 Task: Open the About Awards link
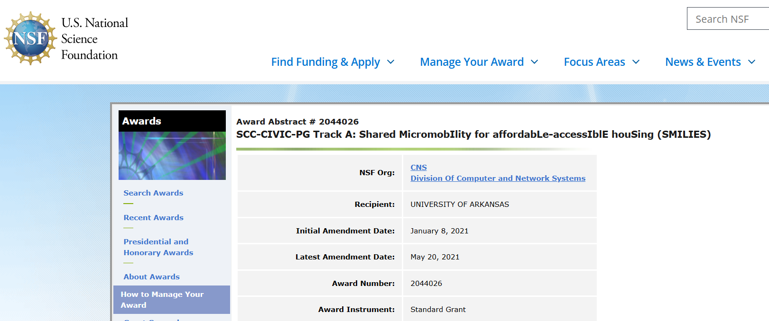coord(152,276)
